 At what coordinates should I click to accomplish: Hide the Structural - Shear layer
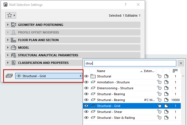click(86, 112)
